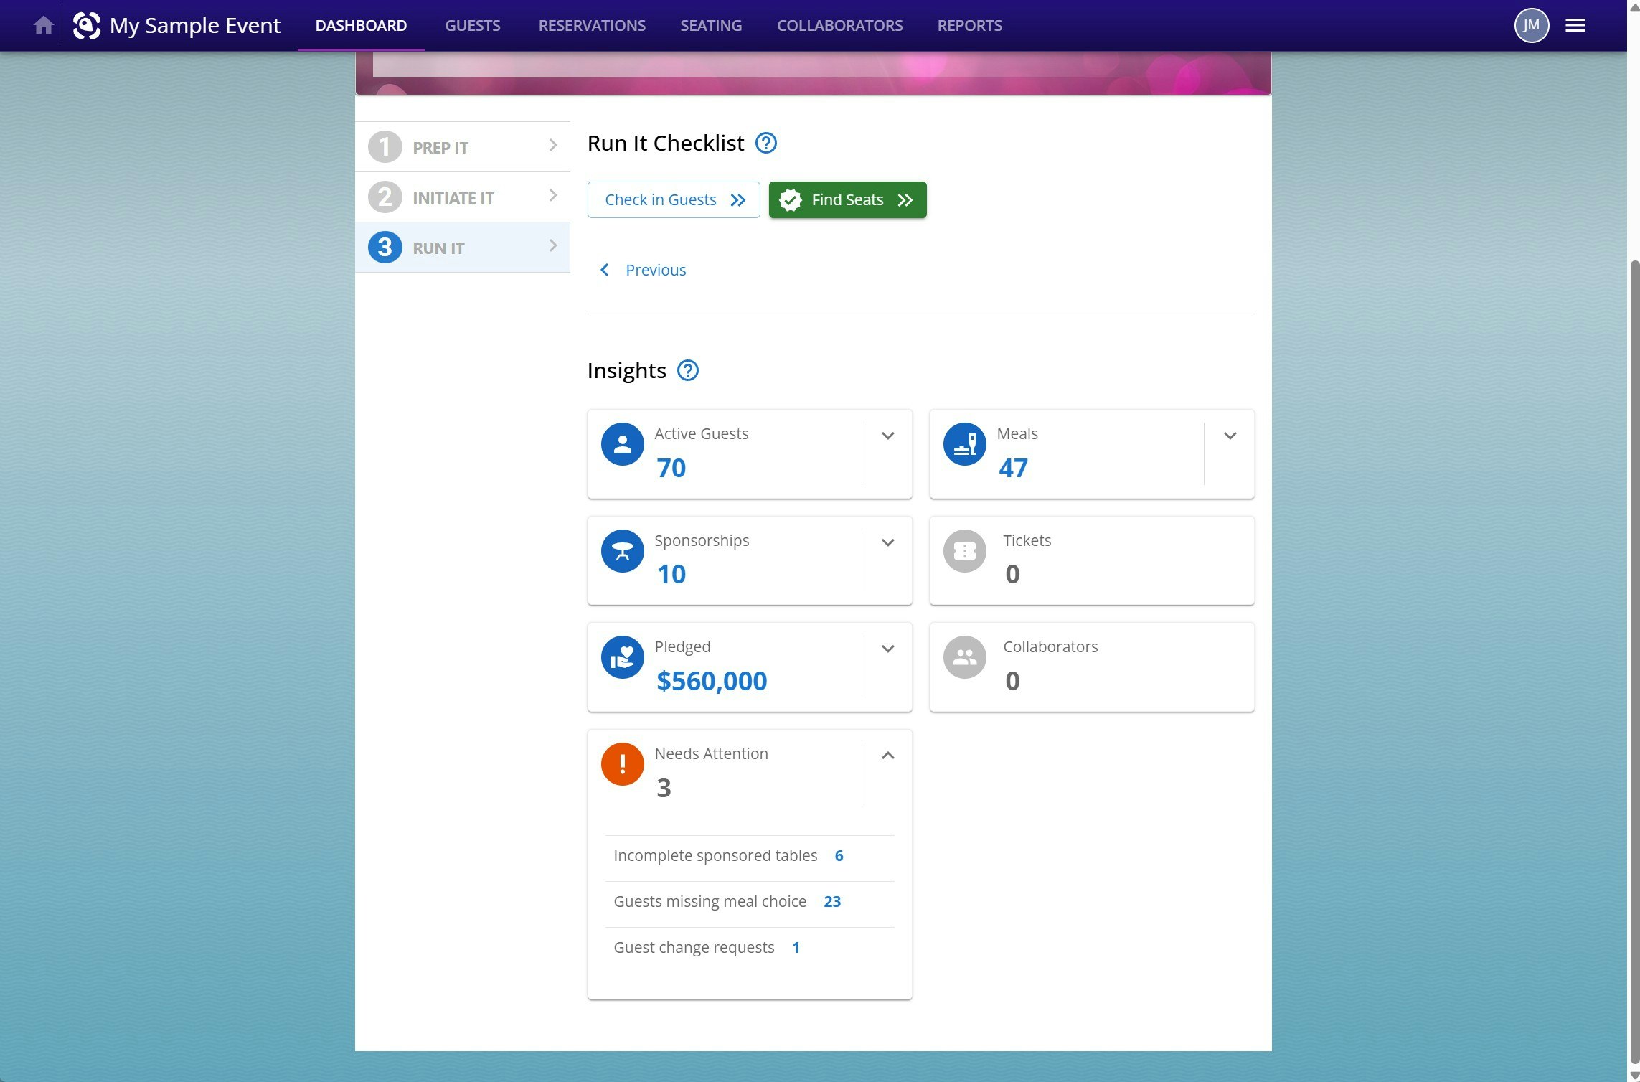Expand the Pledged card details
The image size is (1640, 1082).
click(887, 649)
